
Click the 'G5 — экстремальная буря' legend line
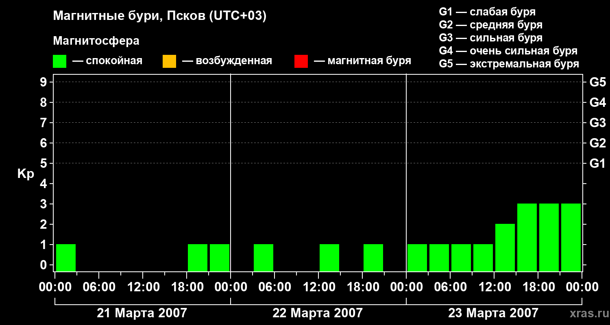click(x=509, y=64)
